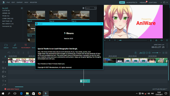Stop the preview playback

[115, 40]
